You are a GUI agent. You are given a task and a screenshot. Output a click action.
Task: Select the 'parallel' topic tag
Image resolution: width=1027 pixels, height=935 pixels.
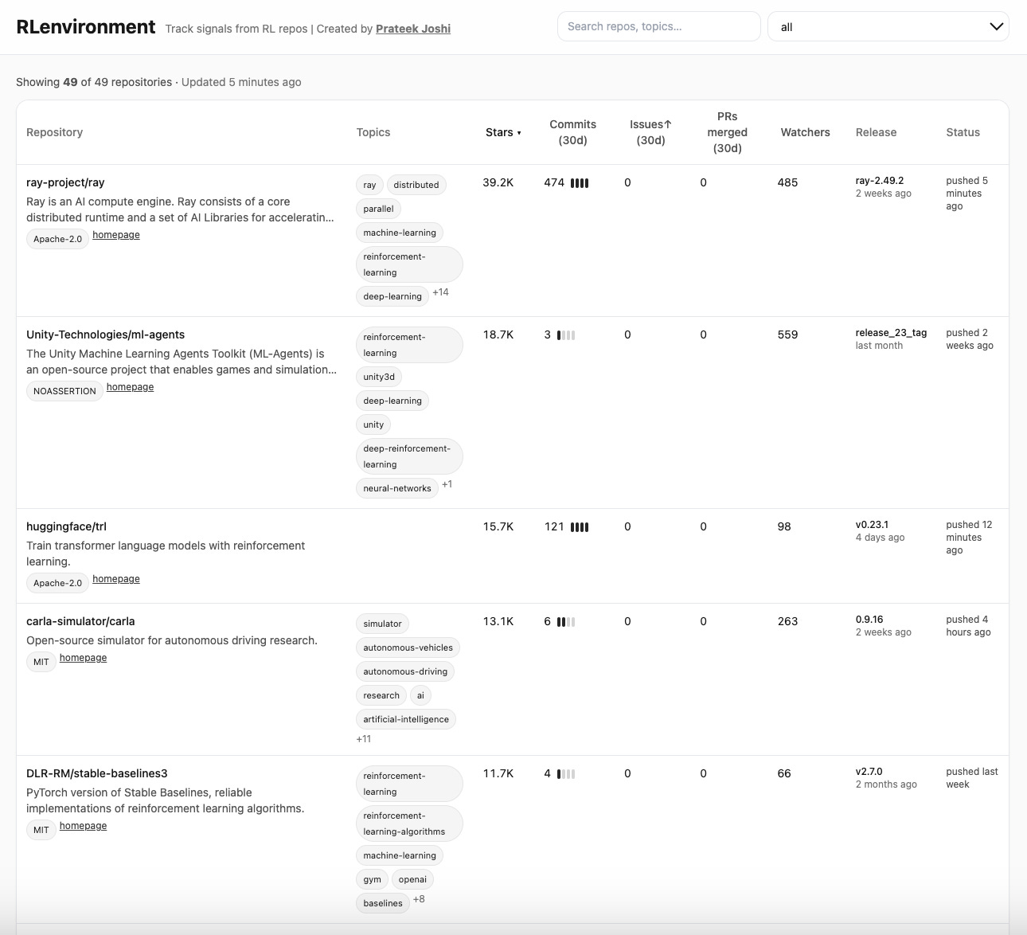[378, 209]
